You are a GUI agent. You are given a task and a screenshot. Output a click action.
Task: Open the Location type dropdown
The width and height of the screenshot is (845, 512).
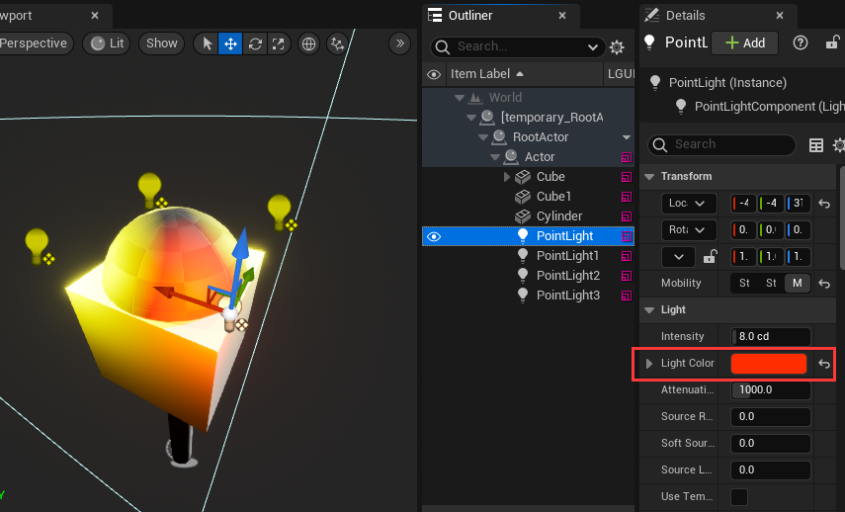point(690,204)
